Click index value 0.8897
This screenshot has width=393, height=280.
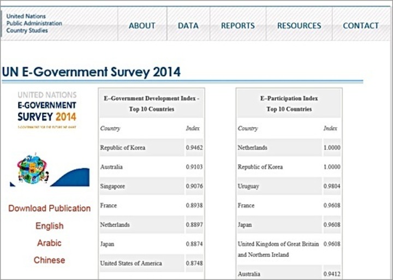[x=194, y=225]
